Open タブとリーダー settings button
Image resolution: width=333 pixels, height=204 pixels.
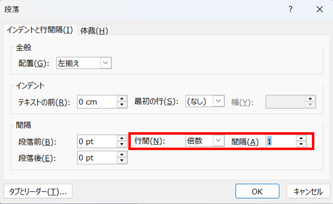tap(38, 191)
